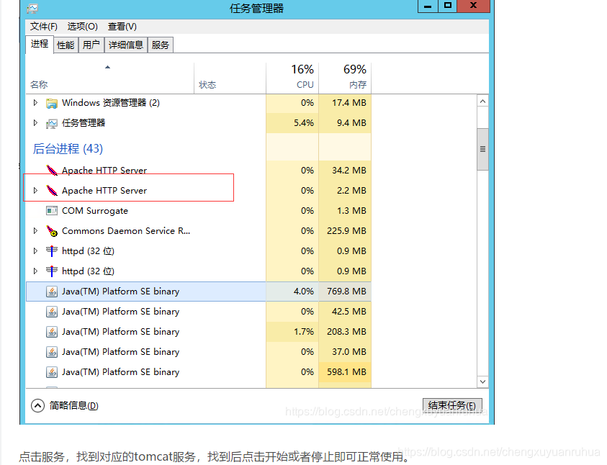Switch to the 性能 tab

[x=66, y=45]
